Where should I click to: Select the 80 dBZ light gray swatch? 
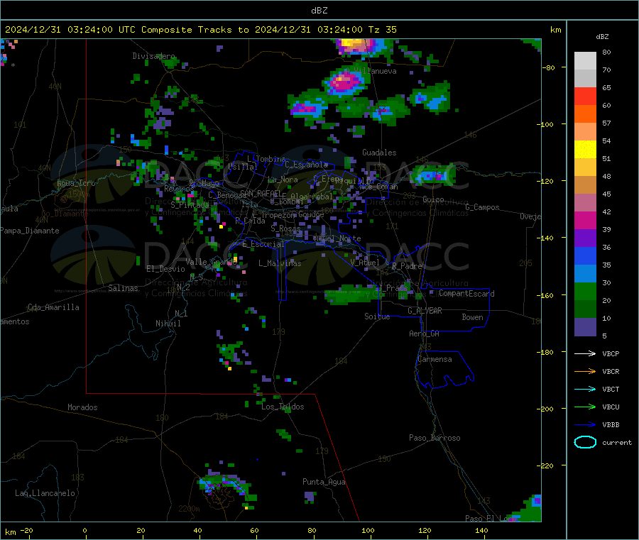[x=585, y=61]
